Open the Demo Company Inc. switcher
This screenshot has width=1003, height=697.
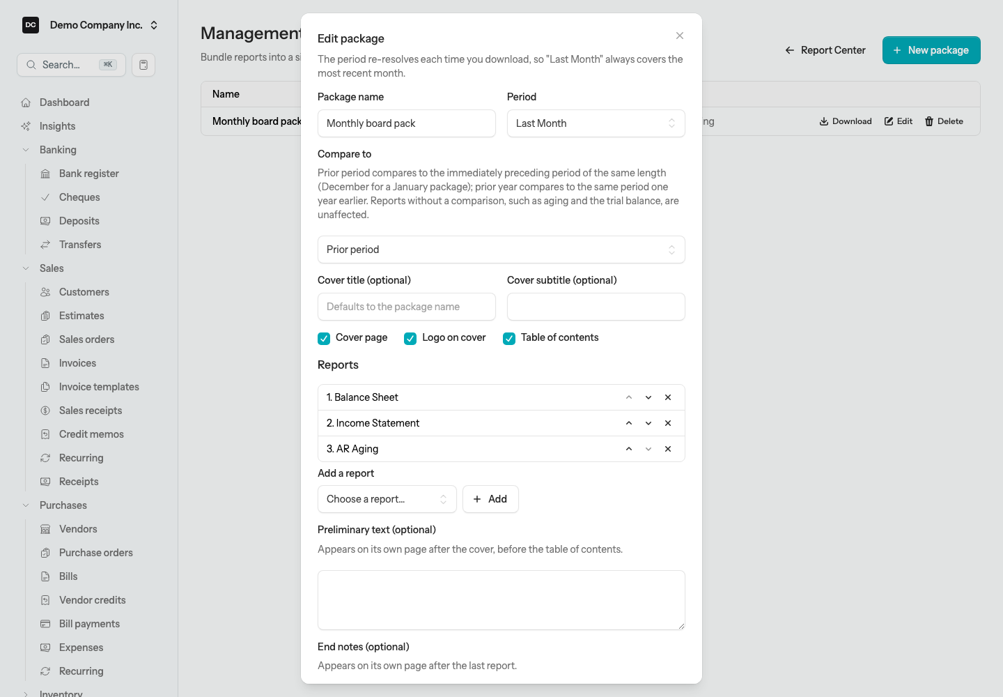tap(91, 25)
